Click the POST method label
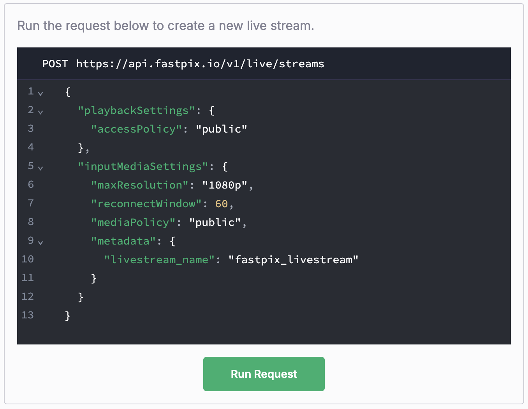The image size is (528, 409). click(x=55, y=64)
